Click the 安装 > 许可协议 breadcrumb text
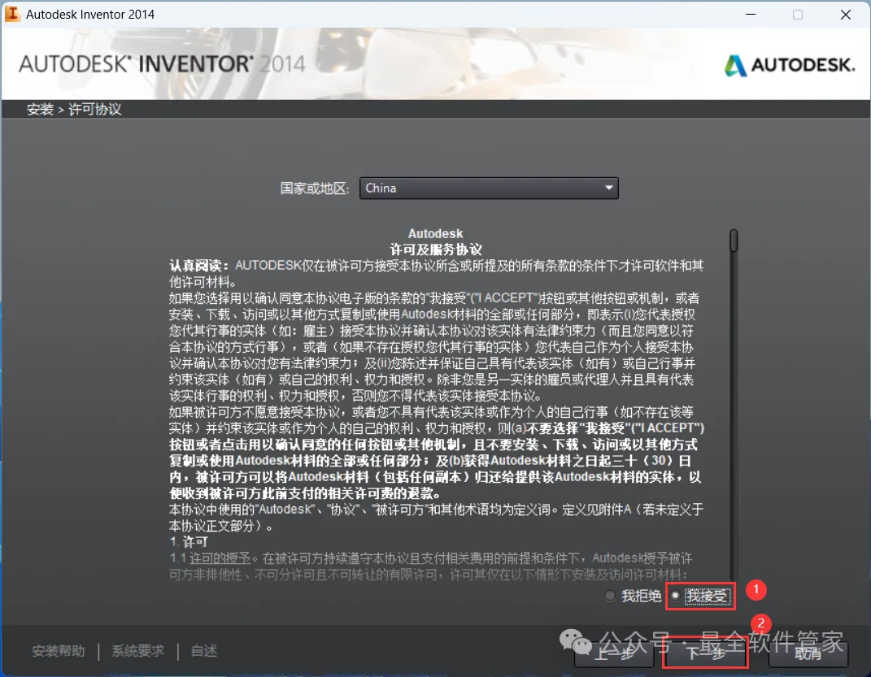Viewport: 871px width, 677px height. click(x=74, y=110)
